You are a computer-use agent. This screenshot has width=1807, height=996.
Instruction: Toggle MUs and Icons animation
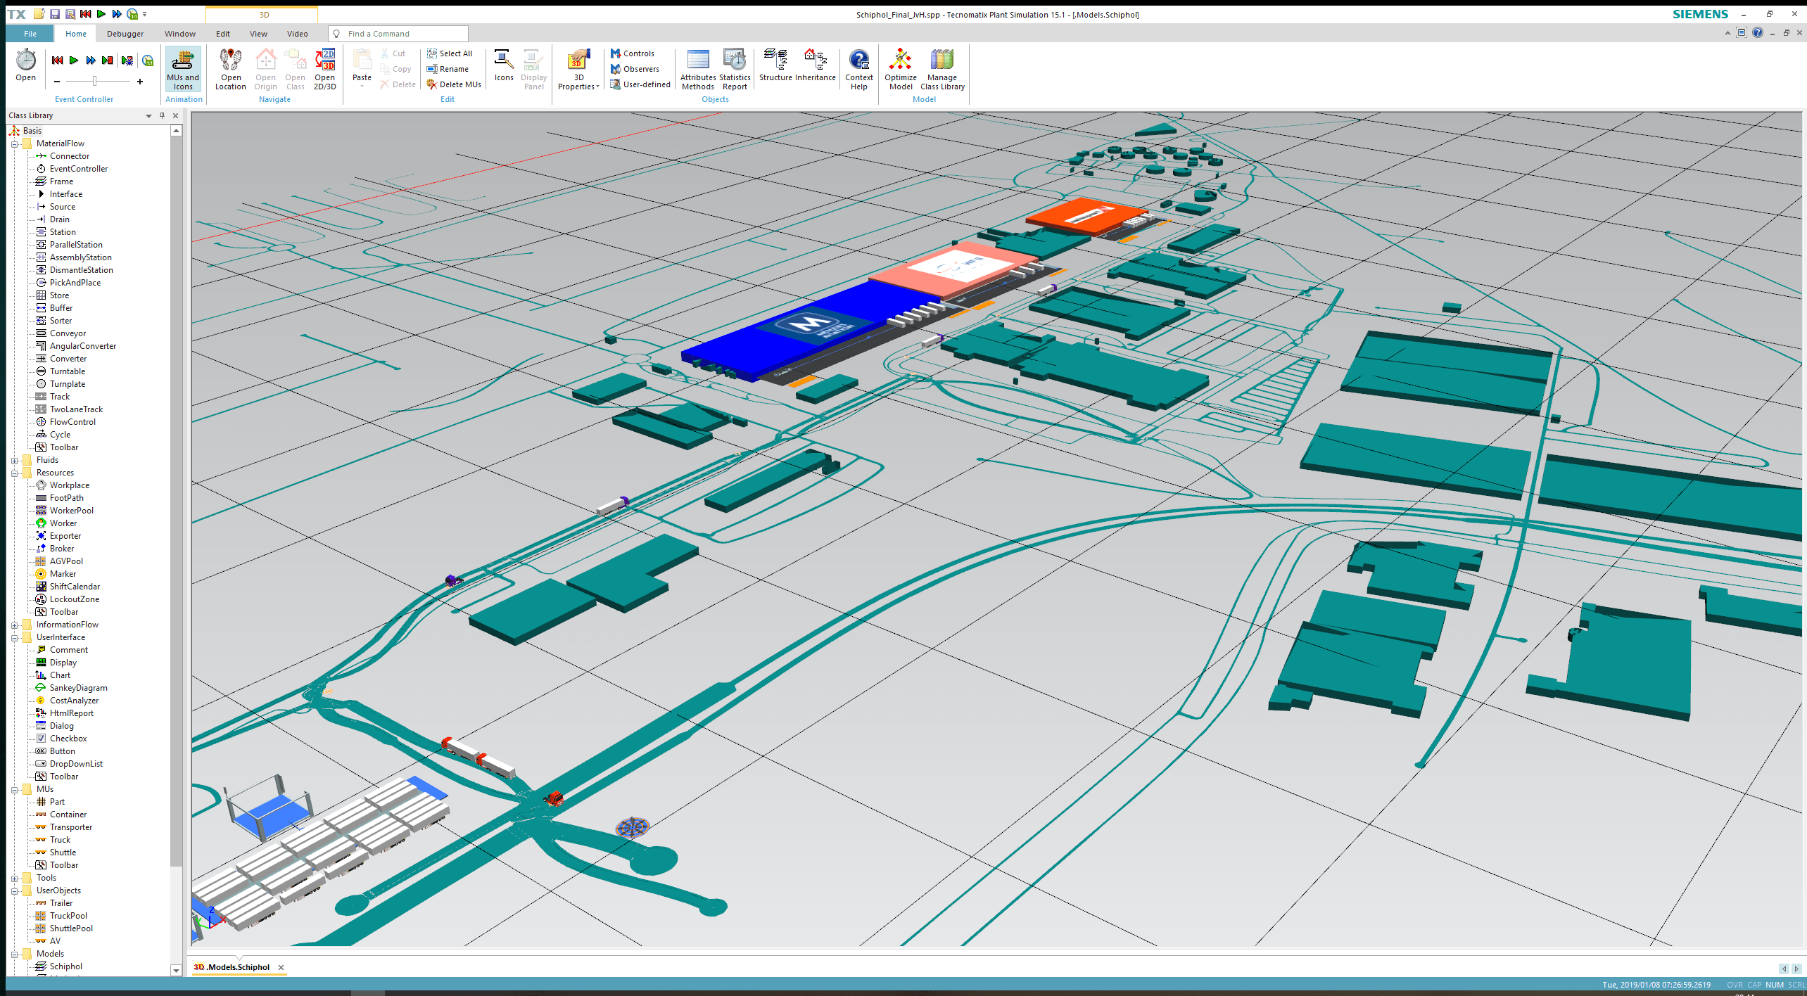pyautogui.click(x=182, y=68)
